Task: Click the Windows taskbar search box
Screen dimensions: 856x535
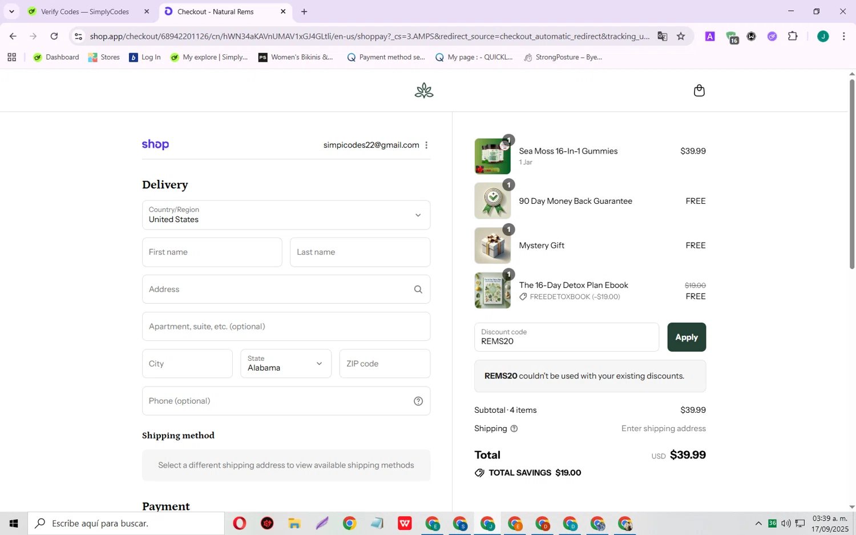Action: (x=126, y=524)
